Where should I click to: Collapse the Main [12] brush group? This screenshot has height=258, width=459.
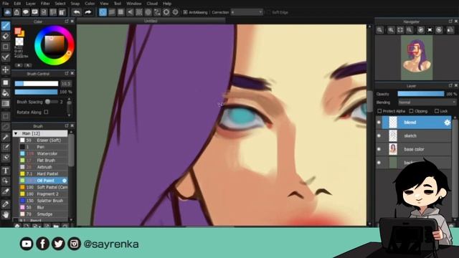click(16, 133)
